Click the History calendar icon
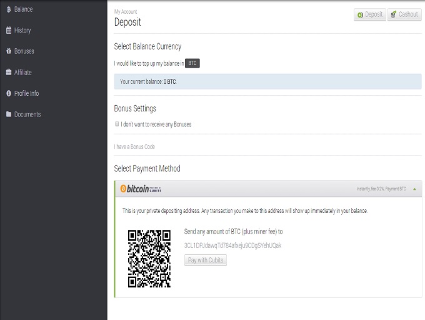 tap(9, 30)
